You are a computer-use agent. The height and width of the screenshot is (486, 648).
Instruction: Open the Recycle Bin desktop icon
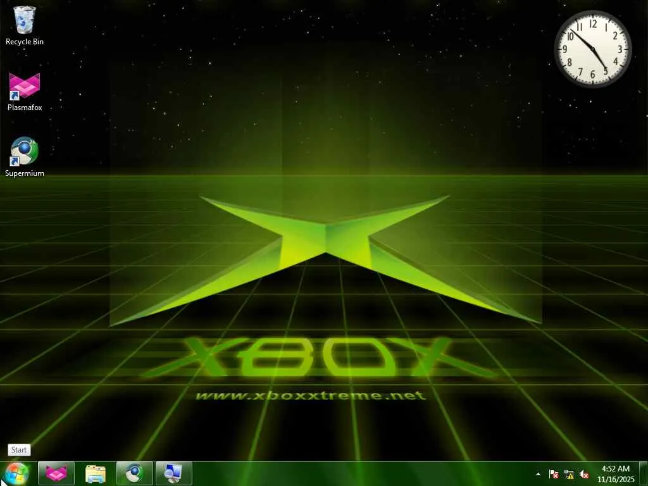pos(25,25)
